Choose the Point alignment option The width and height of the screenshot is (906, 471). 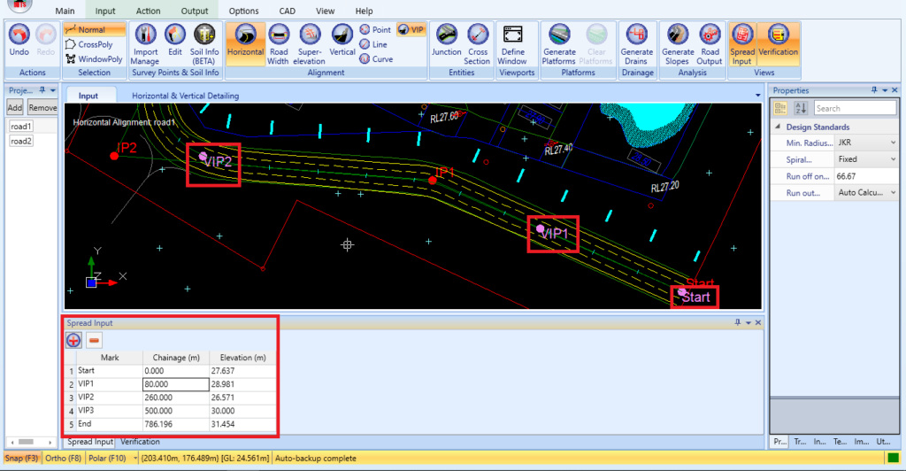pos(375,29)
